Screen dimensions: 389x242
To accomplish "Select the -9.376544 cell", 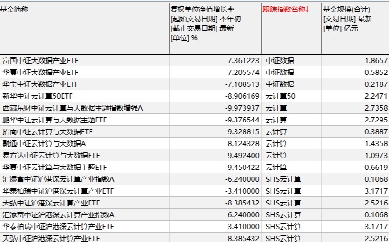I will pos(242,120).
